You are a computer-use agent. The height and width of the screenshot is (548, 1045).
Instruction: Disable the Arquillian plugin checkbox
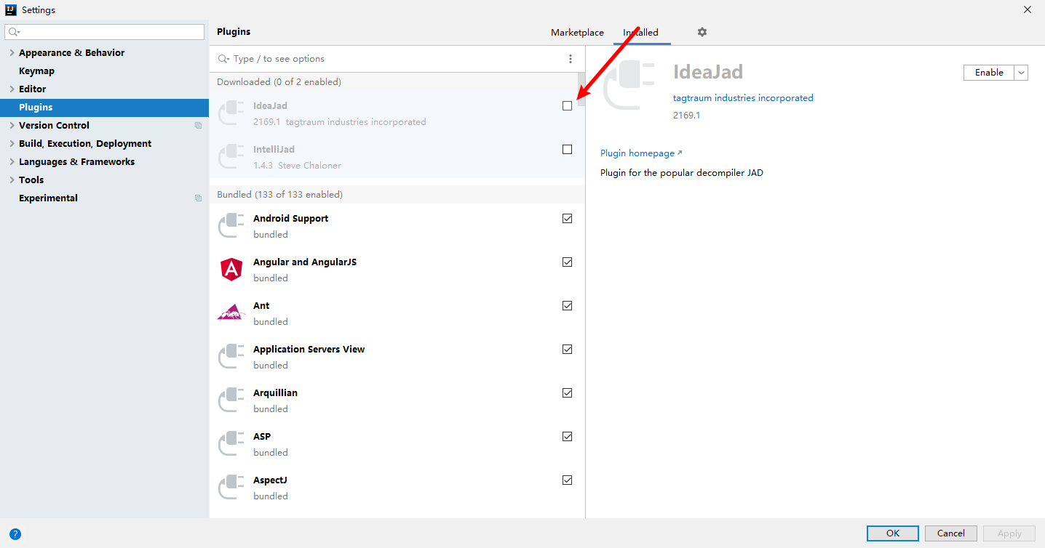[567, 393]
